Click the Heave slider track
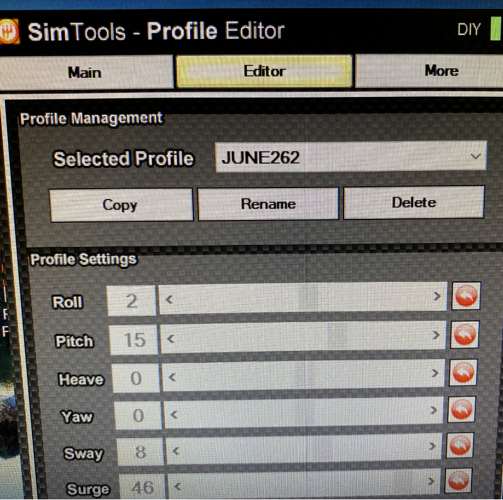 303,375
